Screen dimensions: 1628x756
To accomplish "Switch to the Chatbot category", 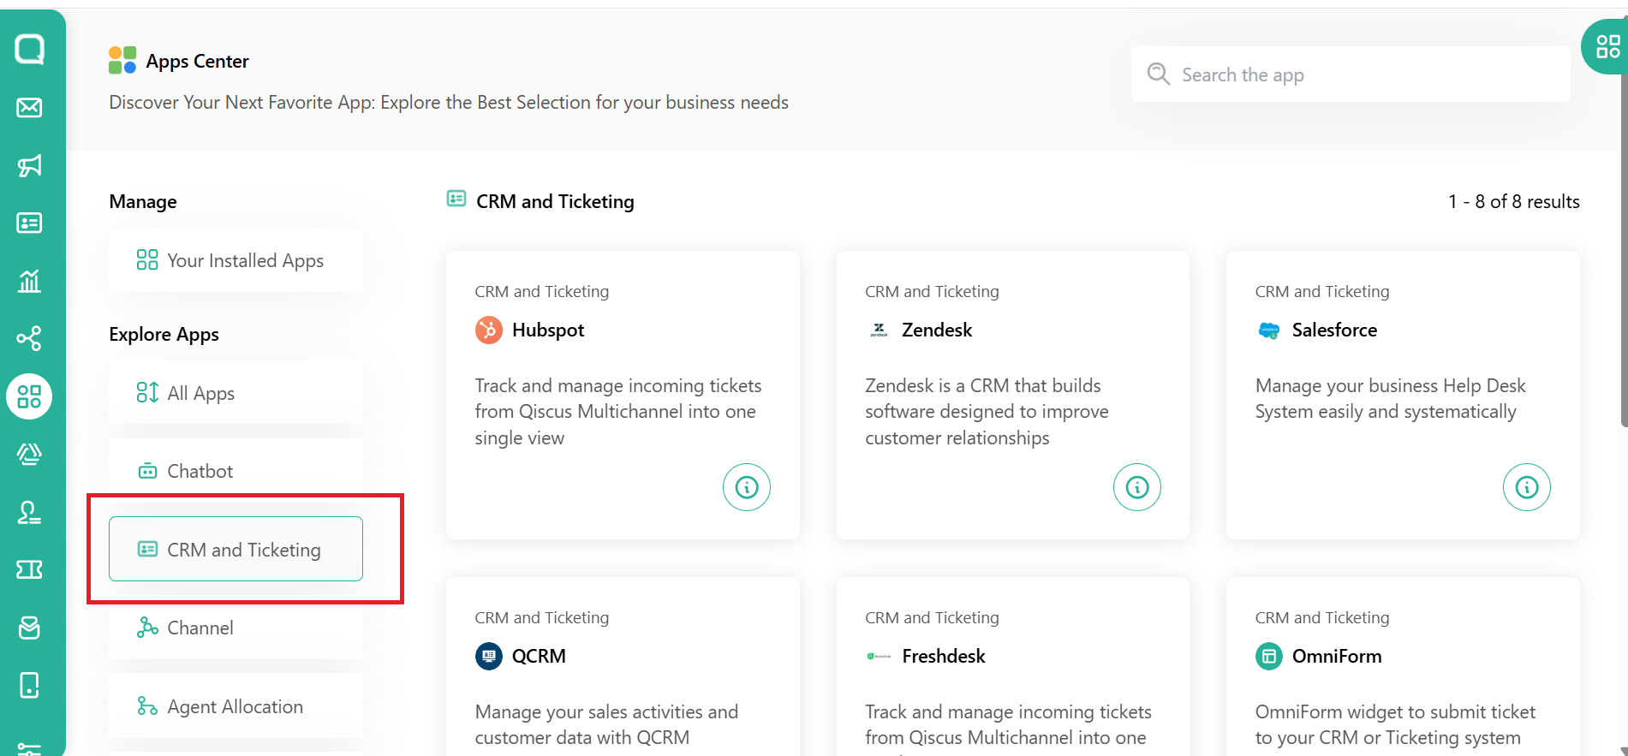I will pos(236,471).
